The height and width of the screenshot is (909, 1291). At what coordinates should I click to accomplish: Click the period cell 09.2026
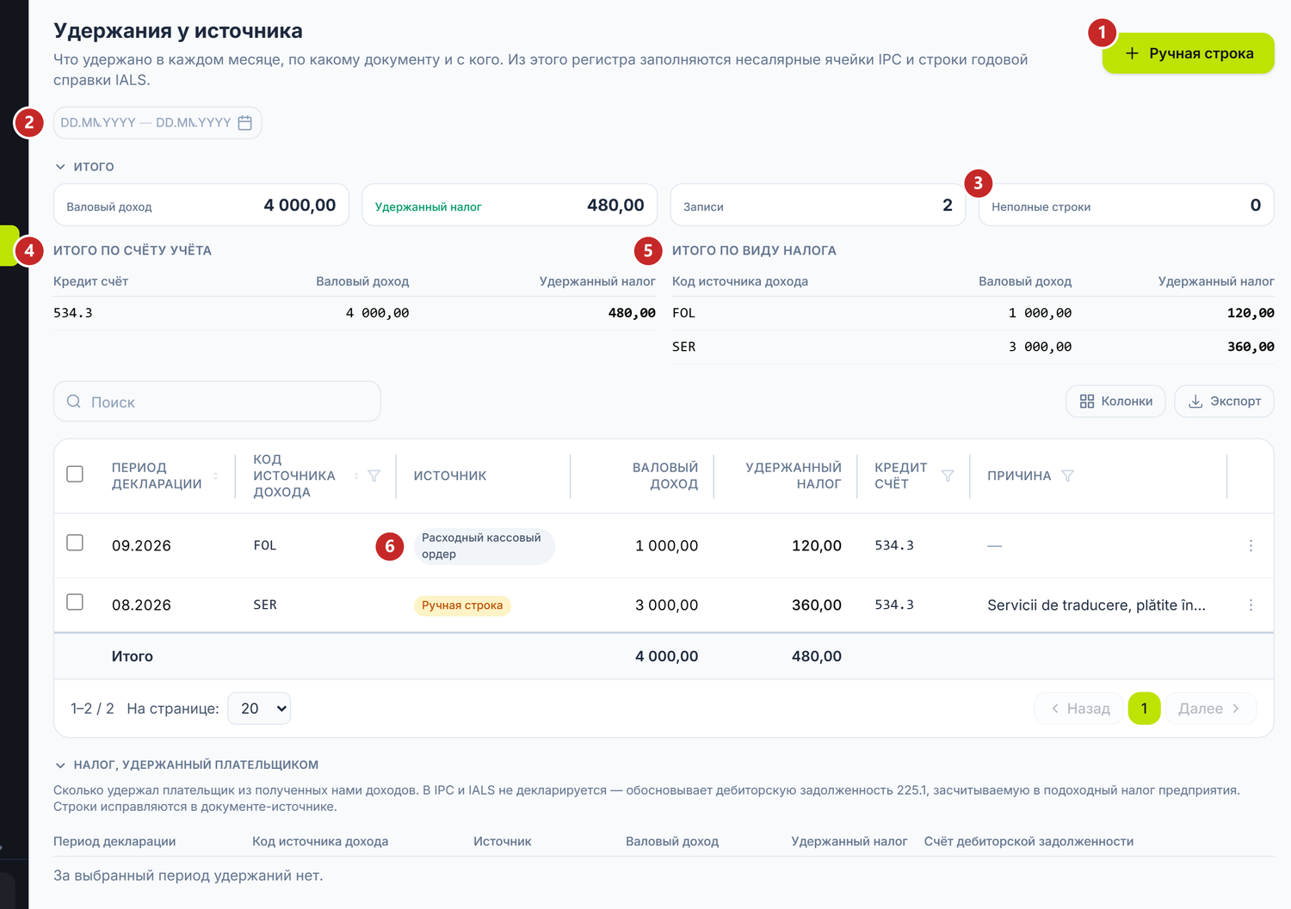click(x=141, y=546)
